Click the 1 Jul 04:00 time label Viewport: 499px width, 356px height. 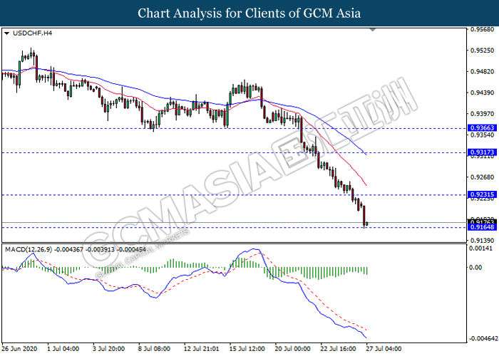[x=63, y=349]
